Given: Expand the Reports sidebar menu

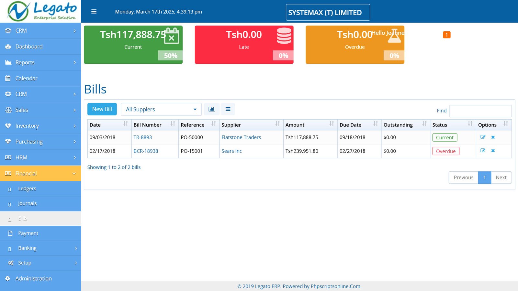Looking at the screenshot, I should point(40,62).
